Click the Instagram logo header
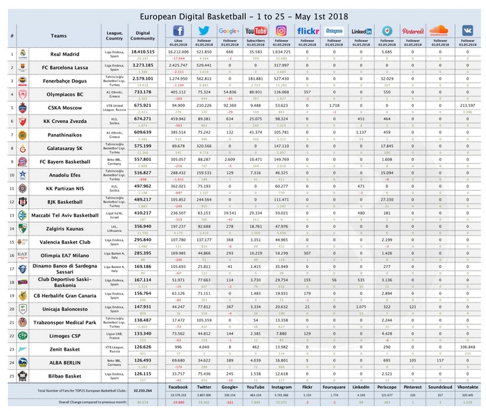The width and height of the screenshot is (486, 411). pyautogui.click(x=281, y=31)
